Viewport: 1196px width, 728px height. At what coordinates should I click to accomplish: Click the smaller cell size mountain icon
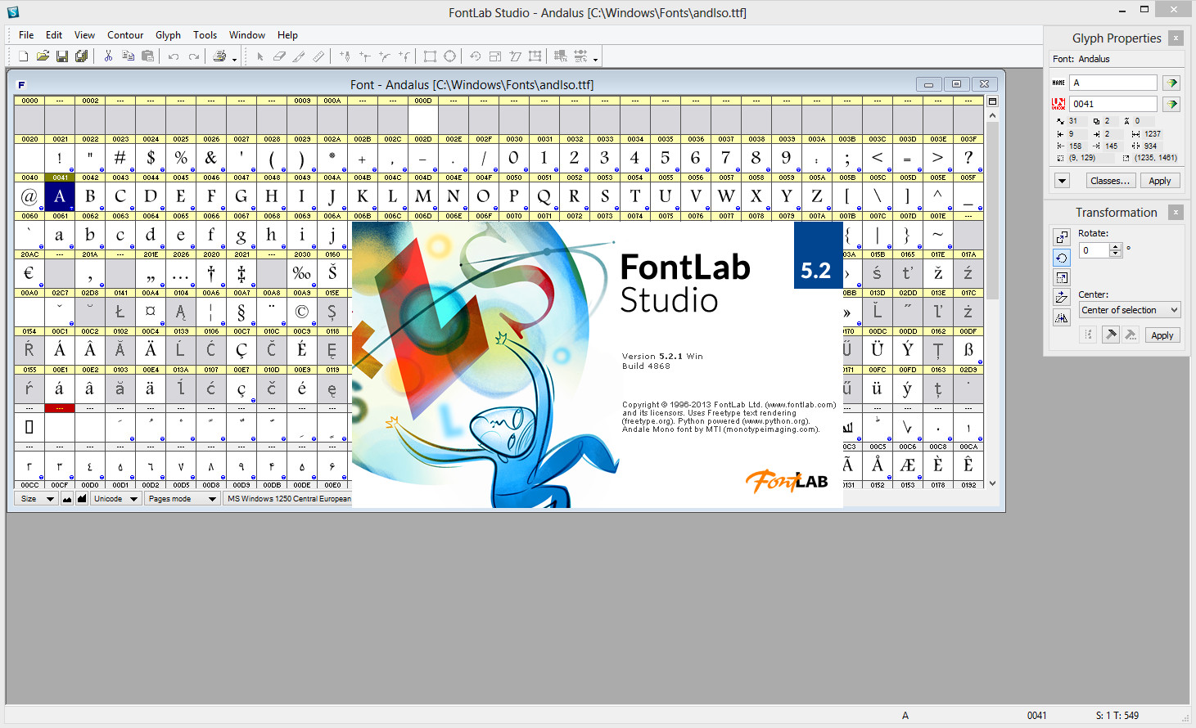(x=67, y=499)
